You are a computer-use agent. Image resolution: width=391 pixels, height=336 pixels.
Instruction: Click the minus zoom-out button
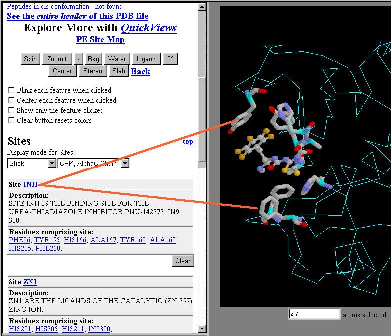pyautogui.click(x=79, y=59)
